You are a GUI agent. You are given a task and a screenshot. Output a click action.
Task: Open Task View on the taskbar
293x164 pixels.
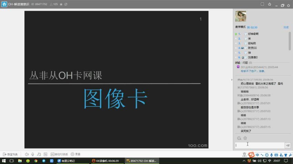12,161
